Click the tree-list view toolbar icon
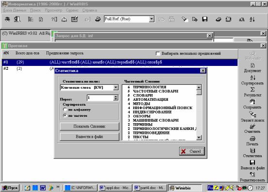The image size is (268, 192). pyautogui.click(x=31, y=19)
